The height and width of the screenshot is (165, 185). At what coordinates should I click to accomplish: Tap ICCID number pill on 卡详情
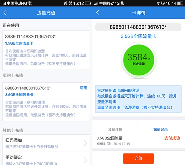click(138, 27)
